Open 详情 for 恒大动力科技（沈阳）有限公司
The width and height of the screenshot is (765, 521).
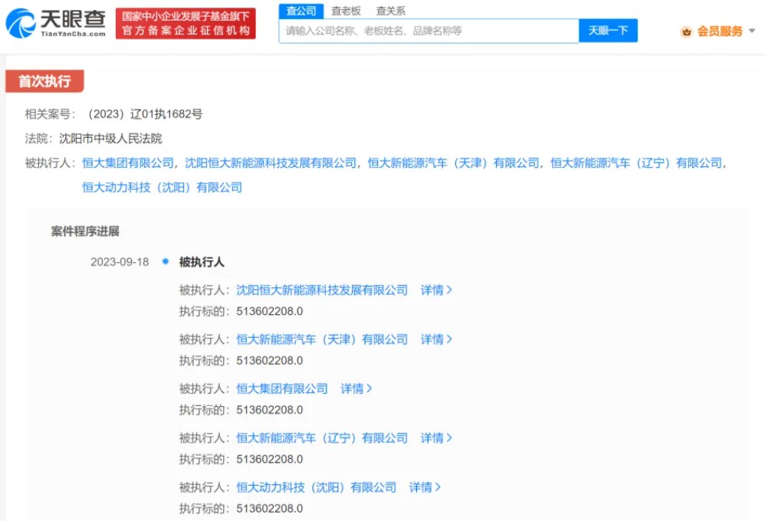point(425,487)
